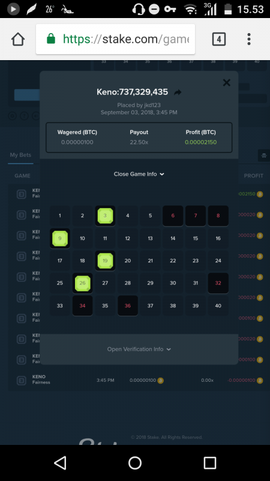This screenshot has height=481, width=270.
Task: Close the Keno bet details dialog
Action: [x=227, y=82]
